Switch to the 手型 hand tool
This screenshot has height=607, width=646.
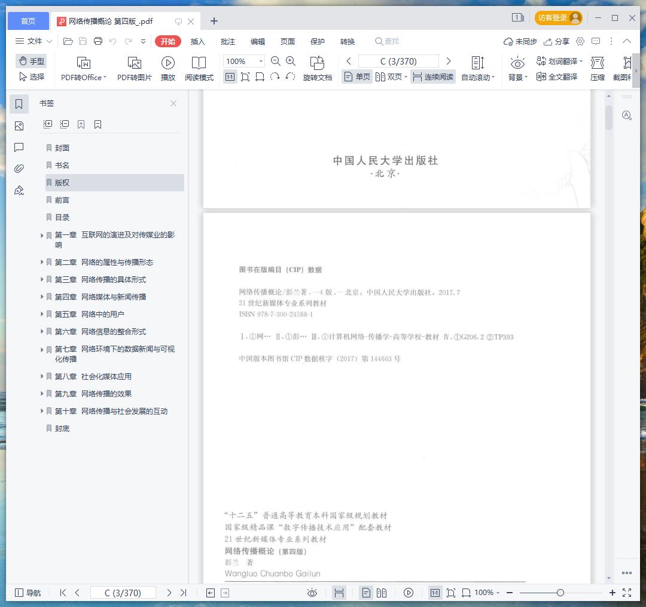pos(32,62)
